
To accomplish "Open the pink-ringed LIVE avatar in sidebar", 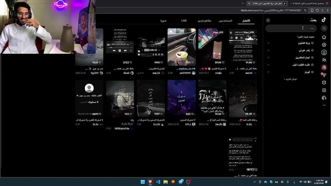I will (324, 67).
